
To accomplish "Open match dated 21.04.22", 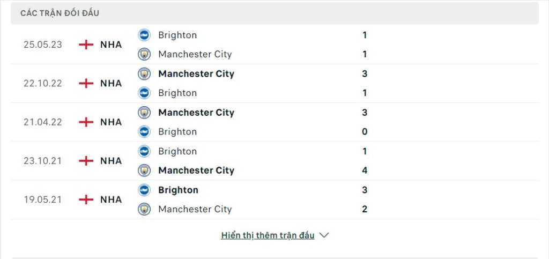I will 274,122.
